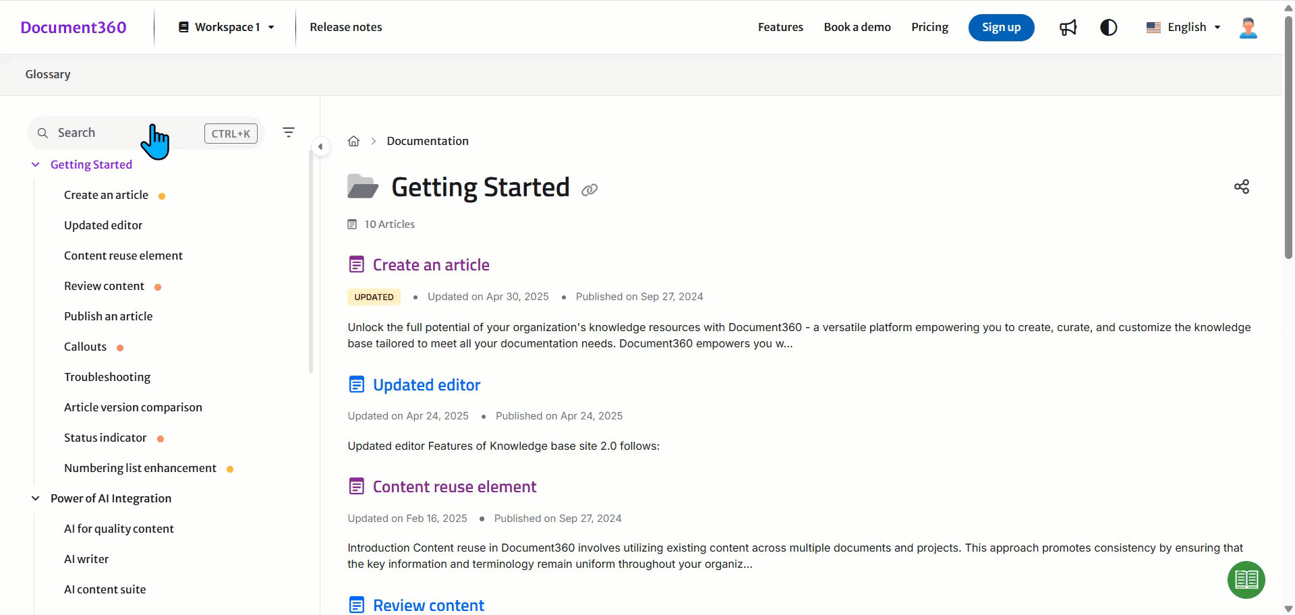Click the 10 Articles count text
1295x615 pixels.
pos(389,225)
